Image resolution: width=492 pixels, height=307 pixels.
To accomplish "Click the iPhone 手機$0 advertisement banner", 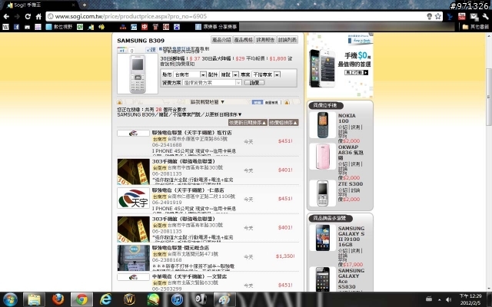I will pos(340,65).
